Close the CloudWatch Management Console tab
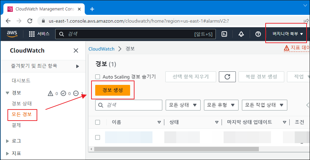This screenshot has height=160, width=310. click(x=79, y=9)
